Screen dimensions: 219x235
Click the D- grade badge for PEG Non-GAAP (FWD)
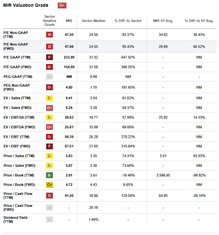coord(50,87)
